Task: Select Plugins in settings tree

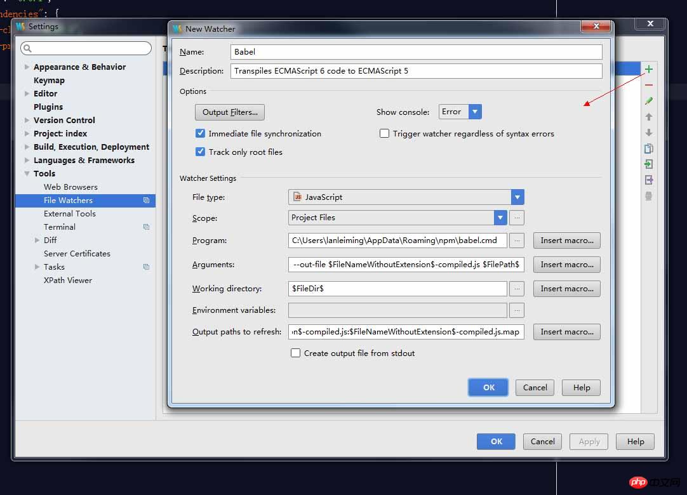Action: coord(48,107)
